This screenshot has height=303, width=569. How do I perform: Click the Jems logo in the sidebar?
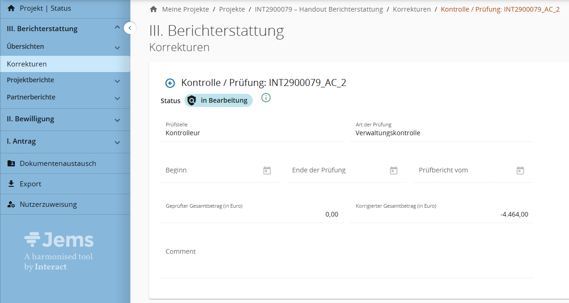[59, 240]
